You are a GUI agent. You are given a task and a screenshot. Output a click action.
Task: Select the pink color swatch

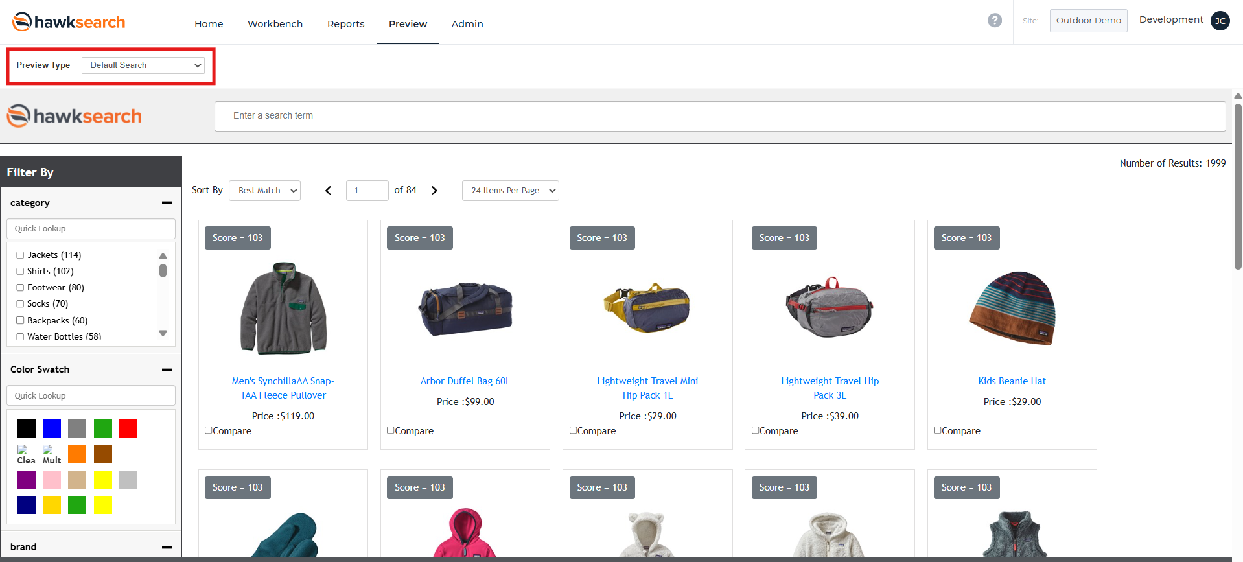coord(52,480)
